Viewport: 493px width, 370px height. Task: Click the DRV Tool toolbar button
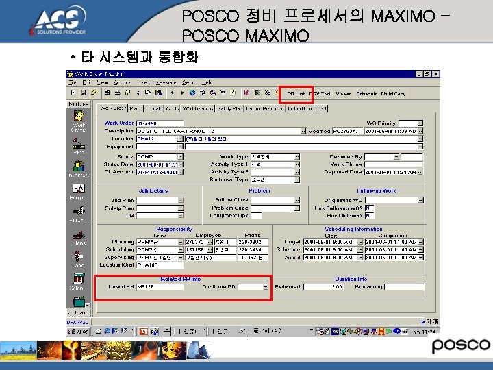[320, 94]
